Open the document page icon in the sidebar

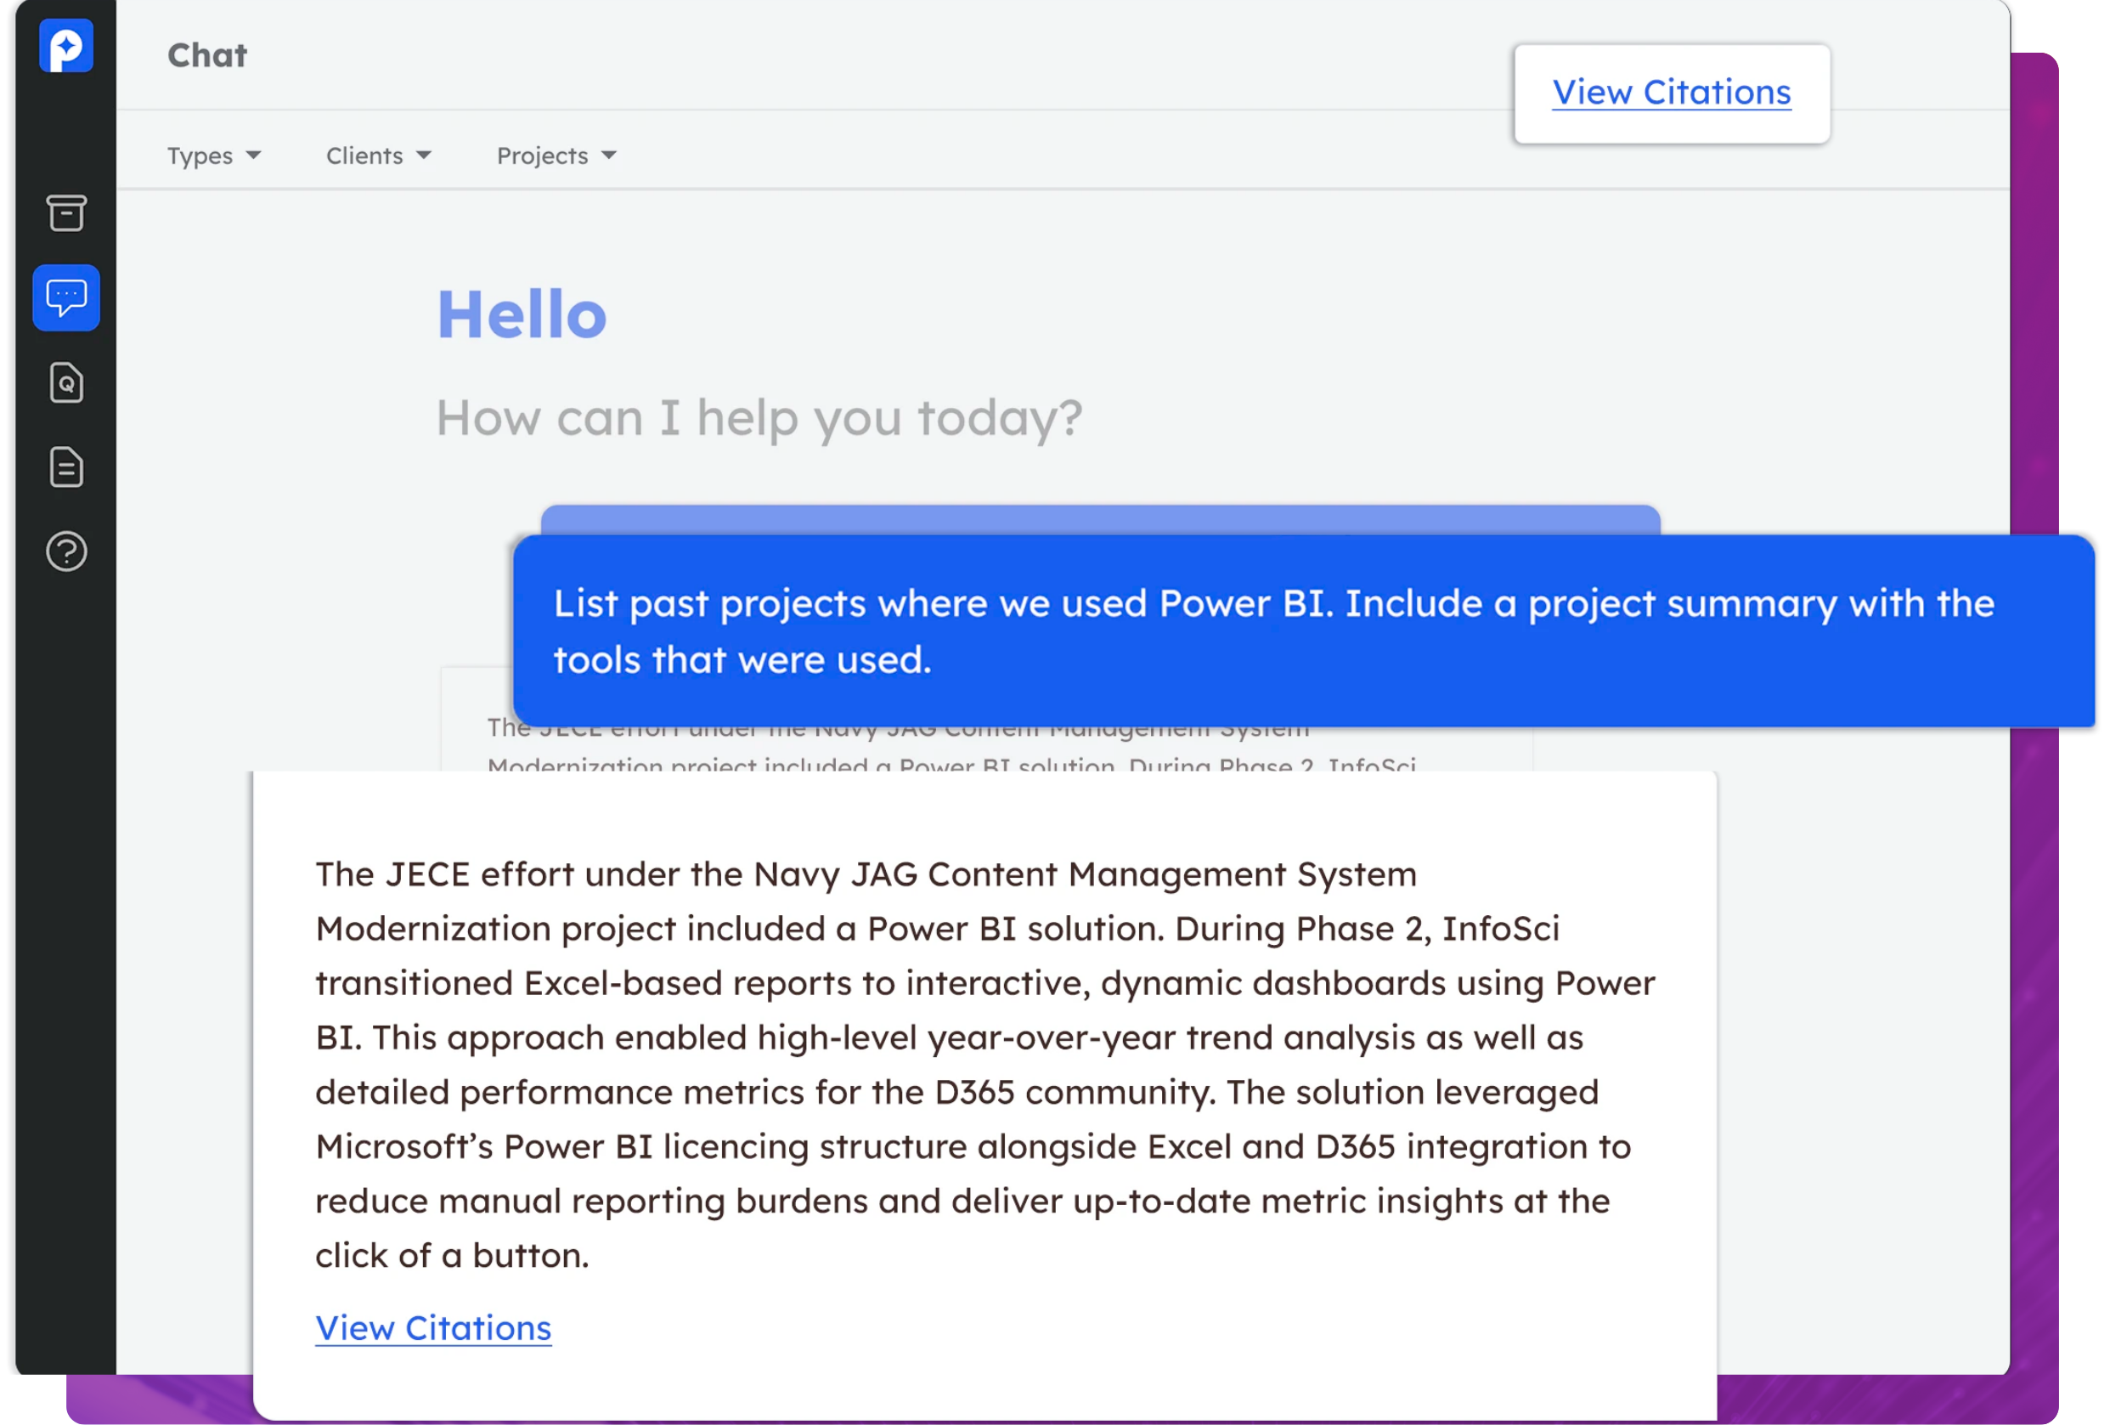[66, 467]
